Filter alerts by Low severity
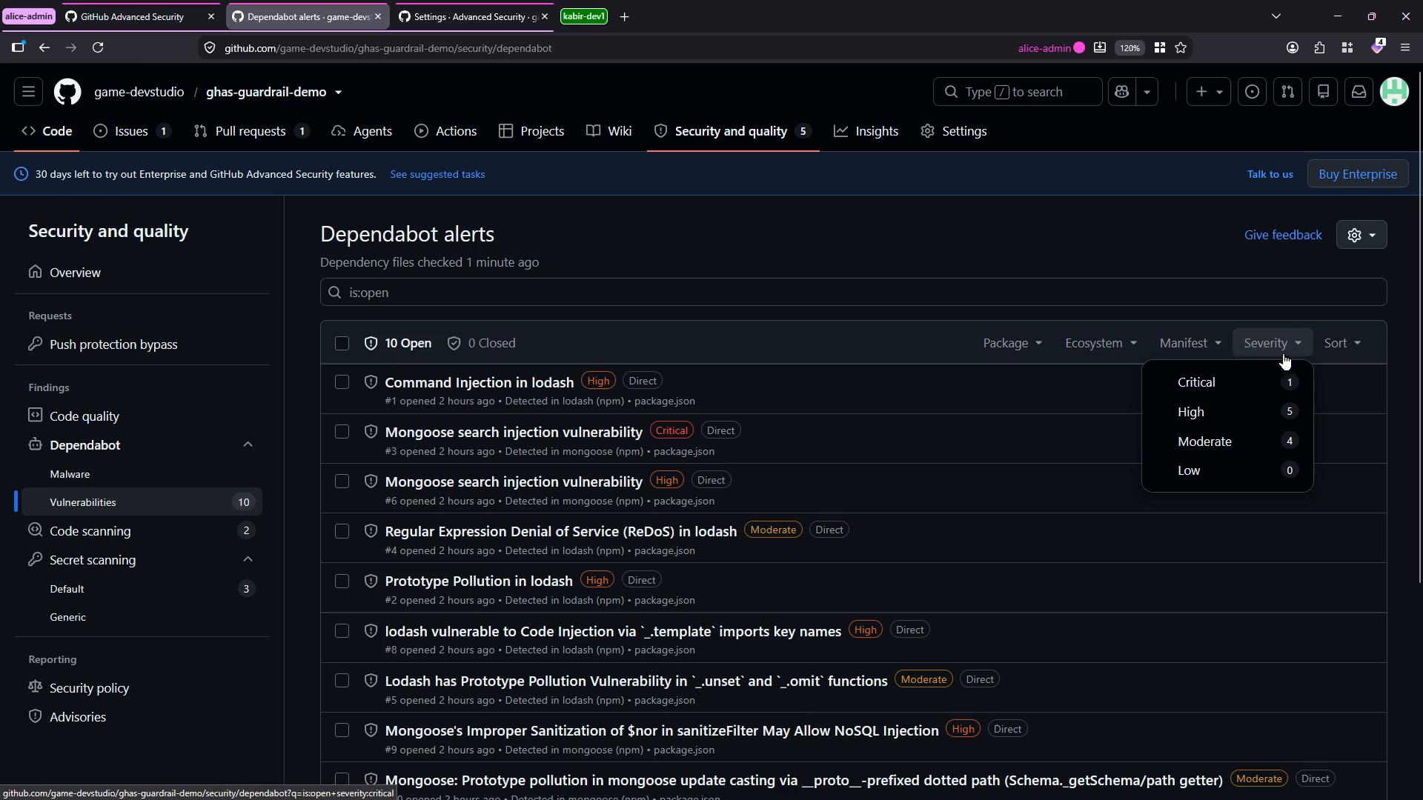This screenshot has width=1423, height=800. [1227, 470]
